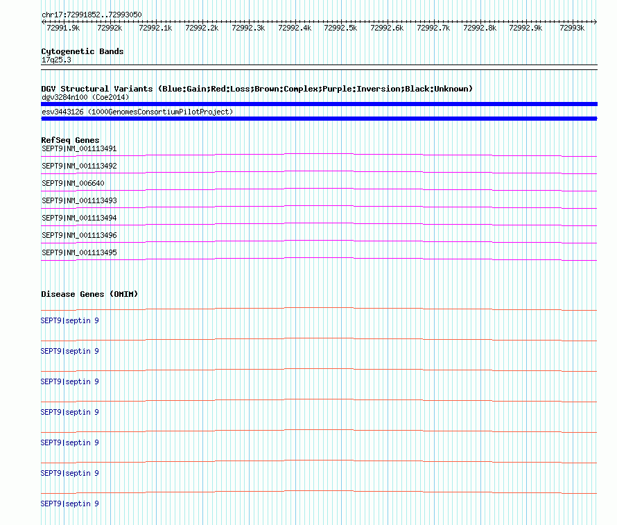
Task: Open the fourth SEPT9|septin 9 OMIM link
Action: [x=69, y=412]
